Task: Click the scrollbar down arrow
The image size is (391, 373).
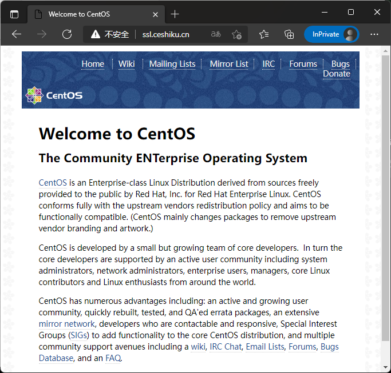Action: [385, 367]
